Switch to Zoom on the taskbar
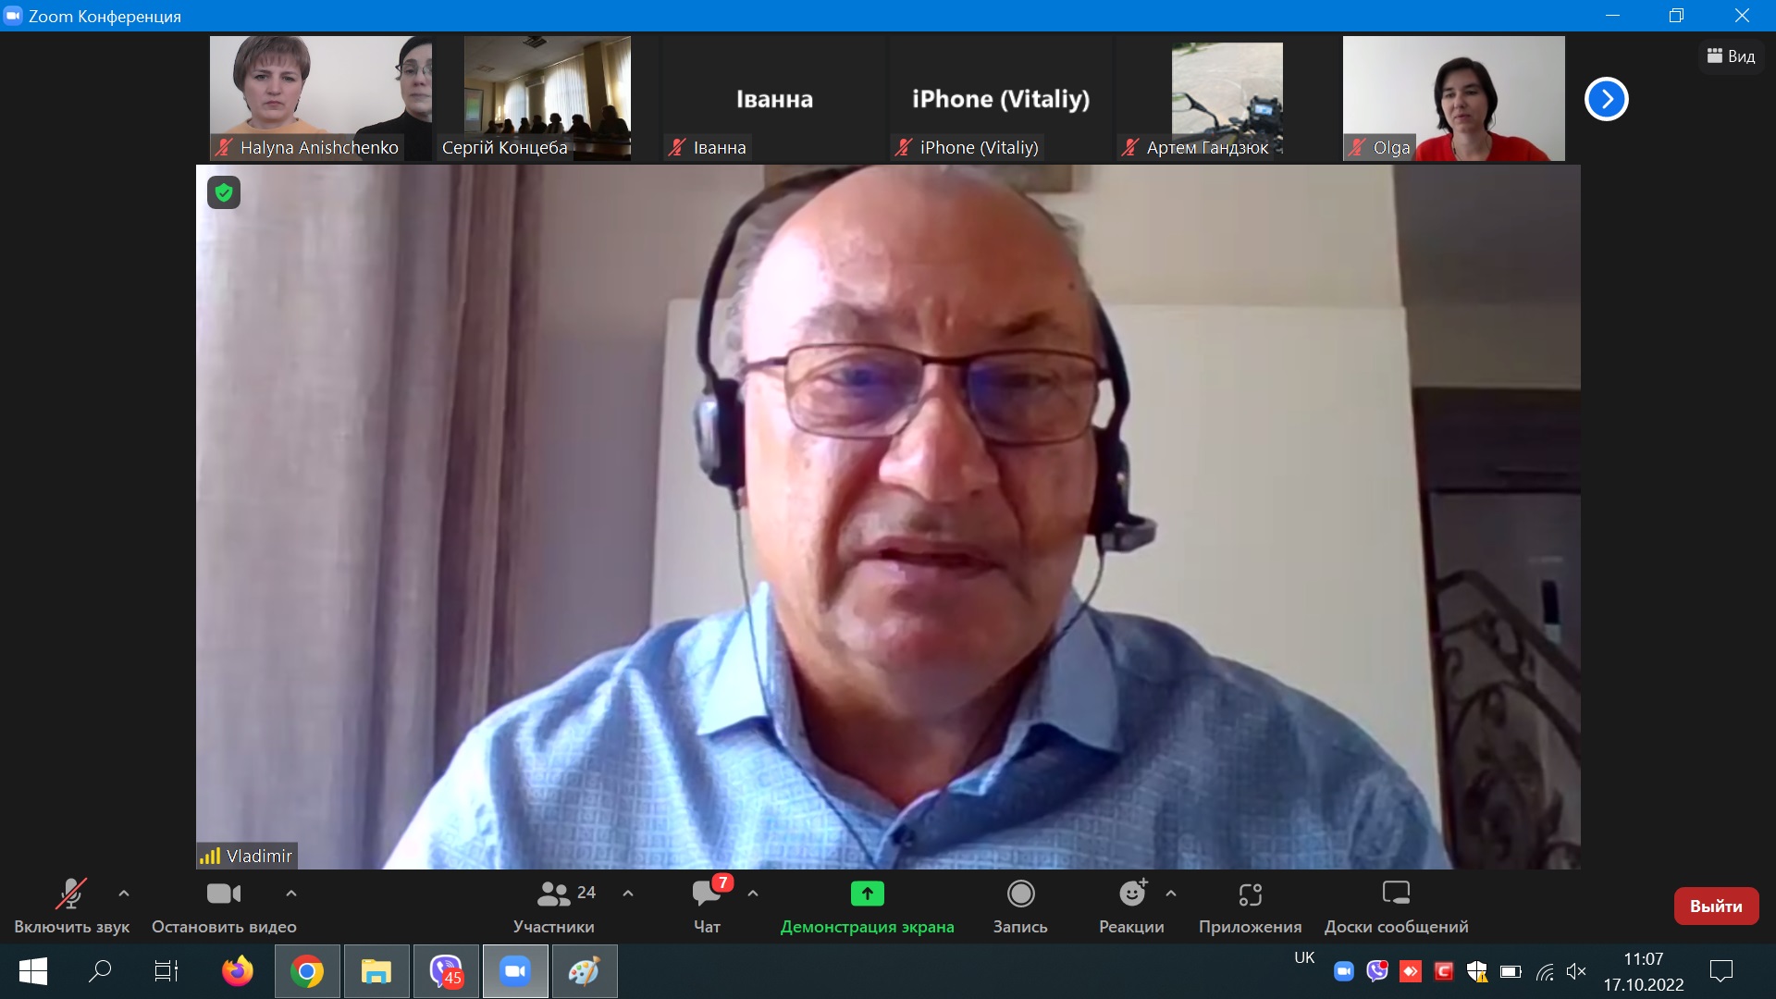1776x999 pixels. point(515,971)
